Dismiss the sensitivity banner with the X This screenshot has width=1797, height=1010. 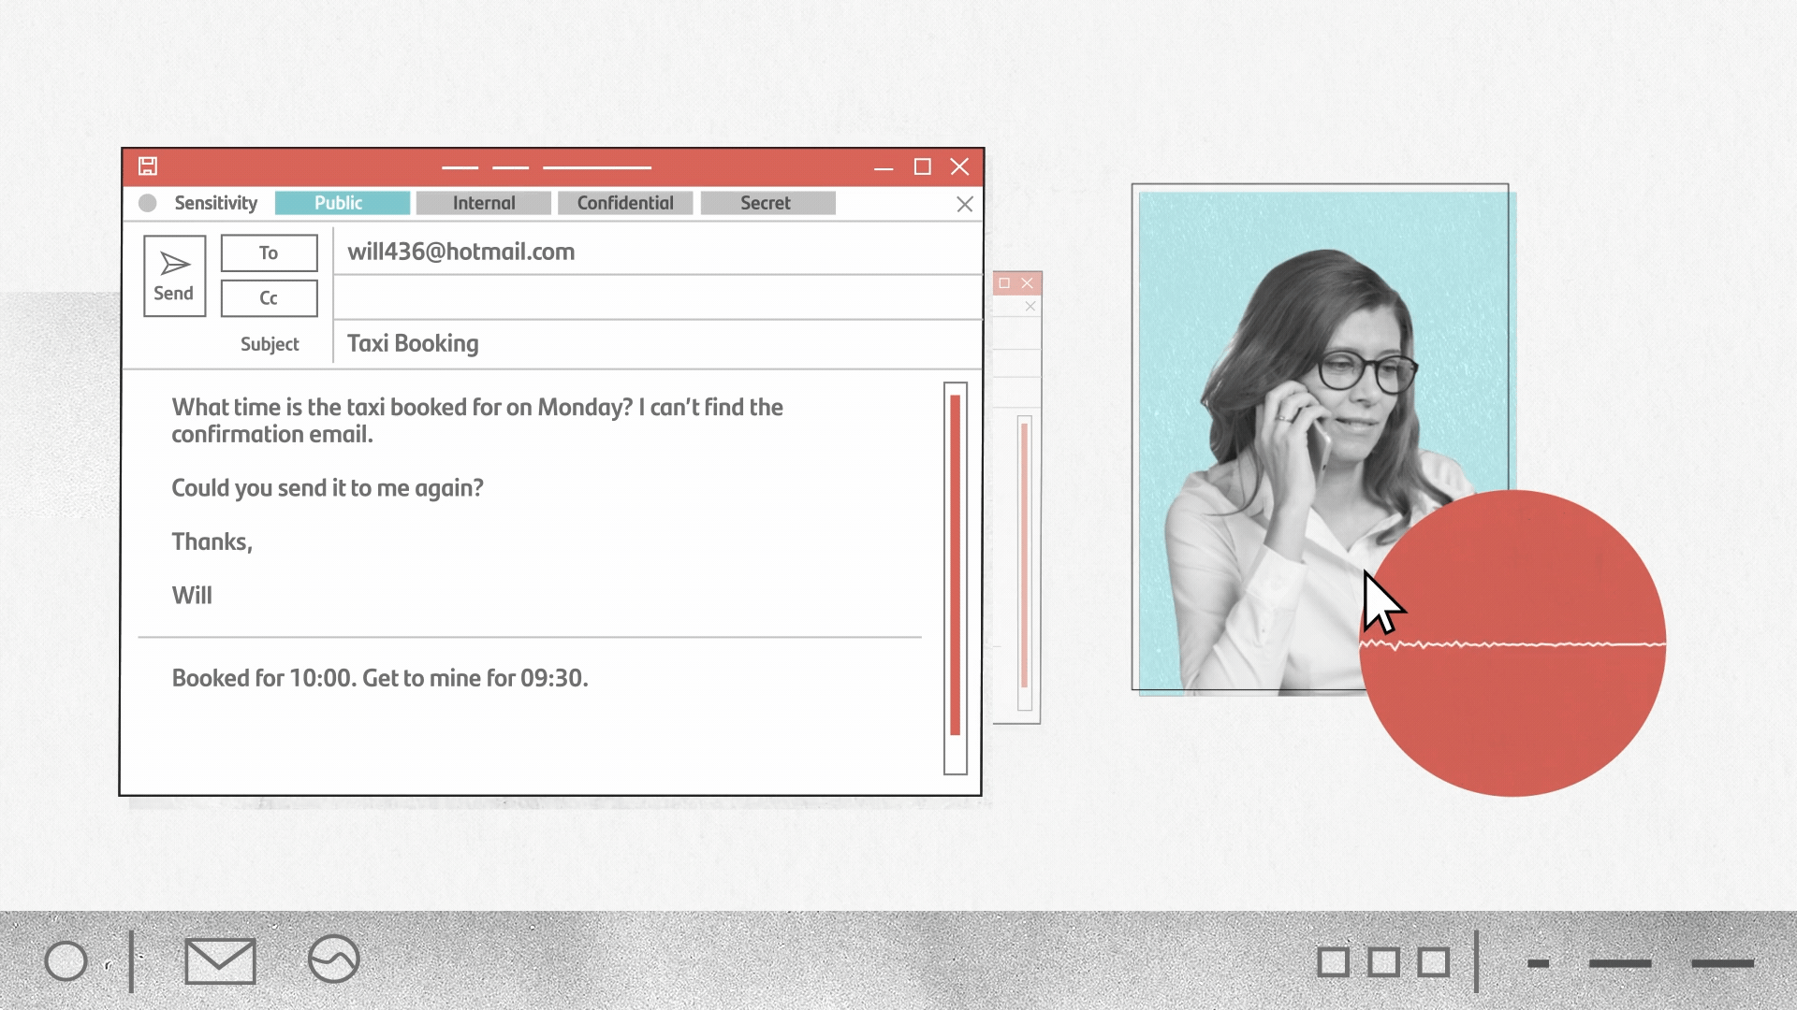[964, 204]
